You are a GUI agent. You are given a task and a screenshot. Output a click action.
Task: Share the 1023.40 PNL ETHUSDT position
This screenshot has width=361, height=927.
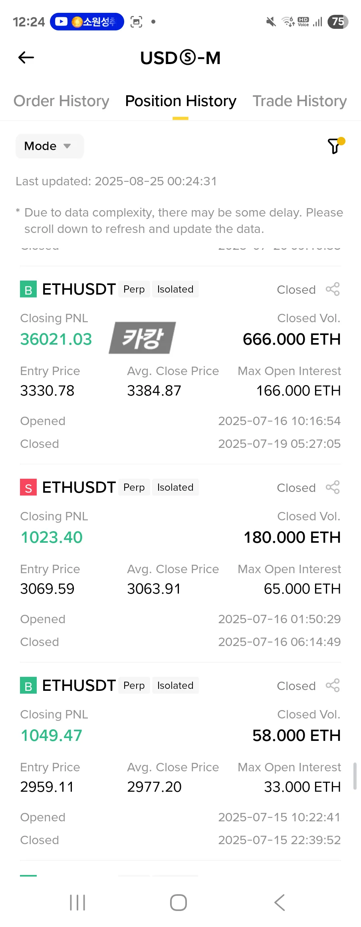click(x=333, y=487)
